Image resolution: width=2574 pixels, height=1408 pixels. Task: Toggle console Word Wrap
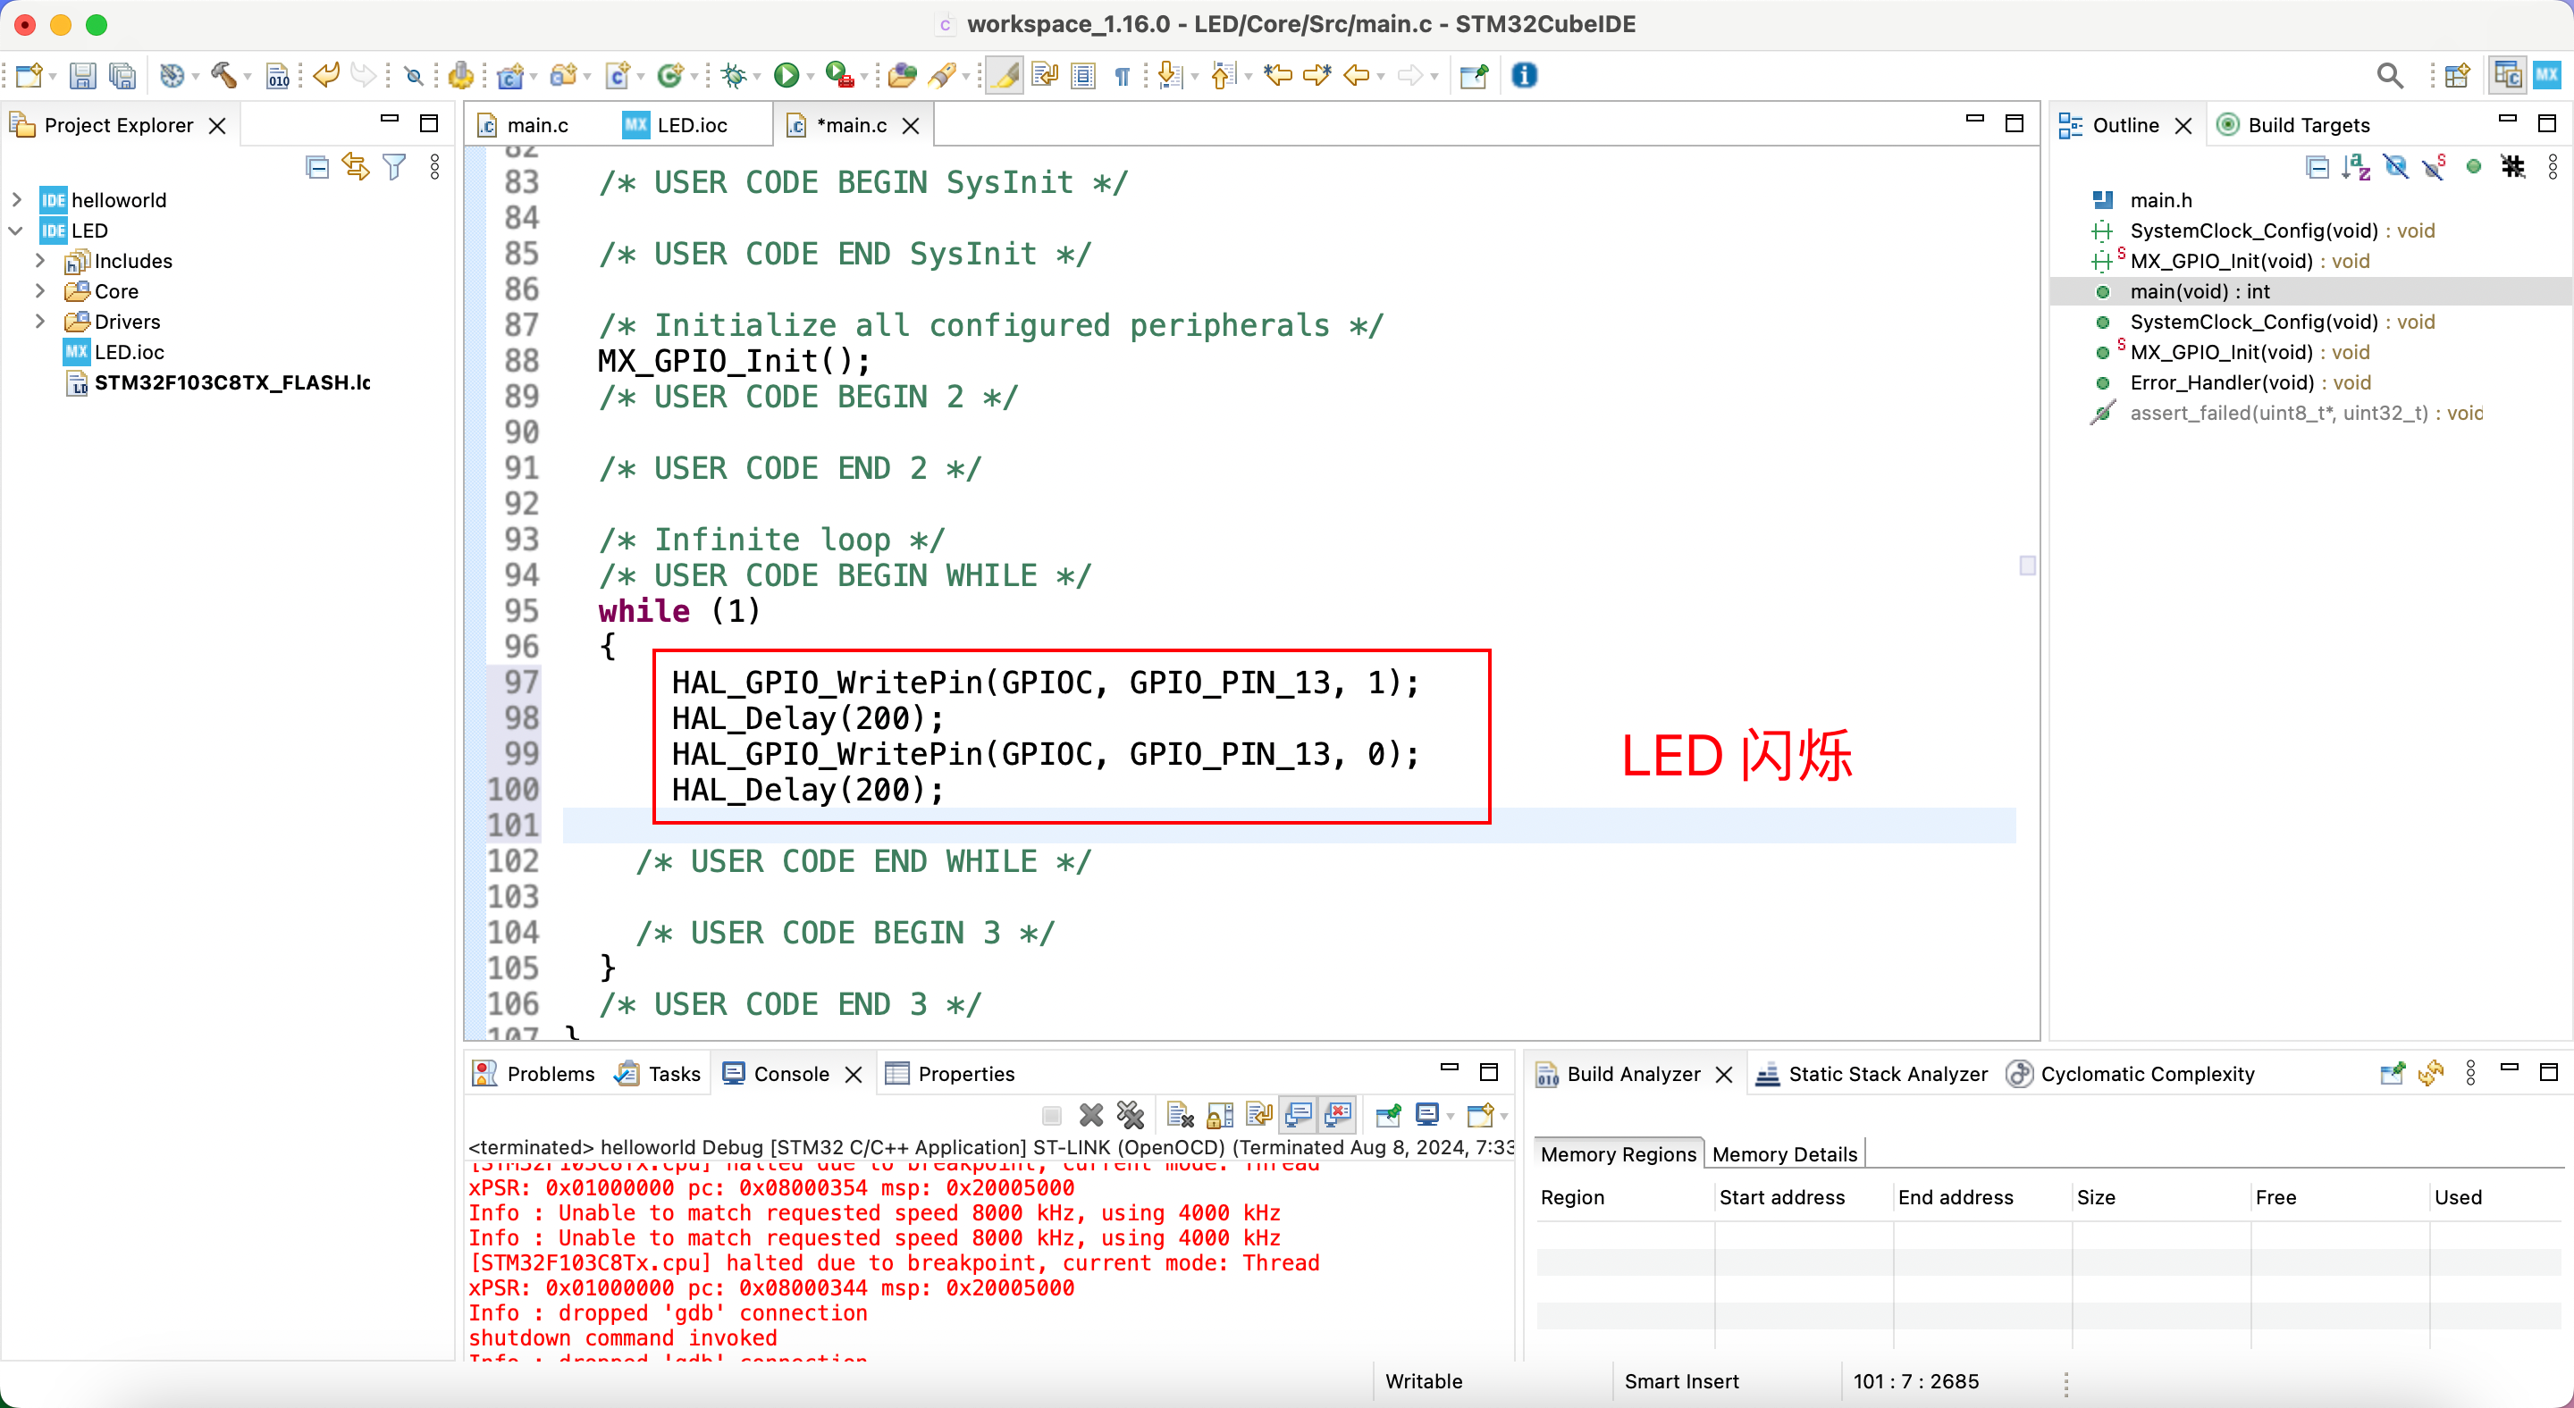[1259, 1114]
